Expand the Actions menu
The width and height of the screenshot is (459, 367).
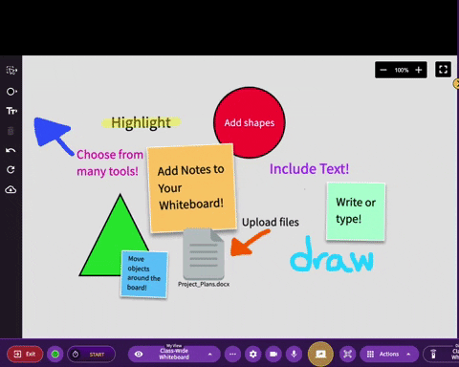pyautogui.click(x=389, y=354)
